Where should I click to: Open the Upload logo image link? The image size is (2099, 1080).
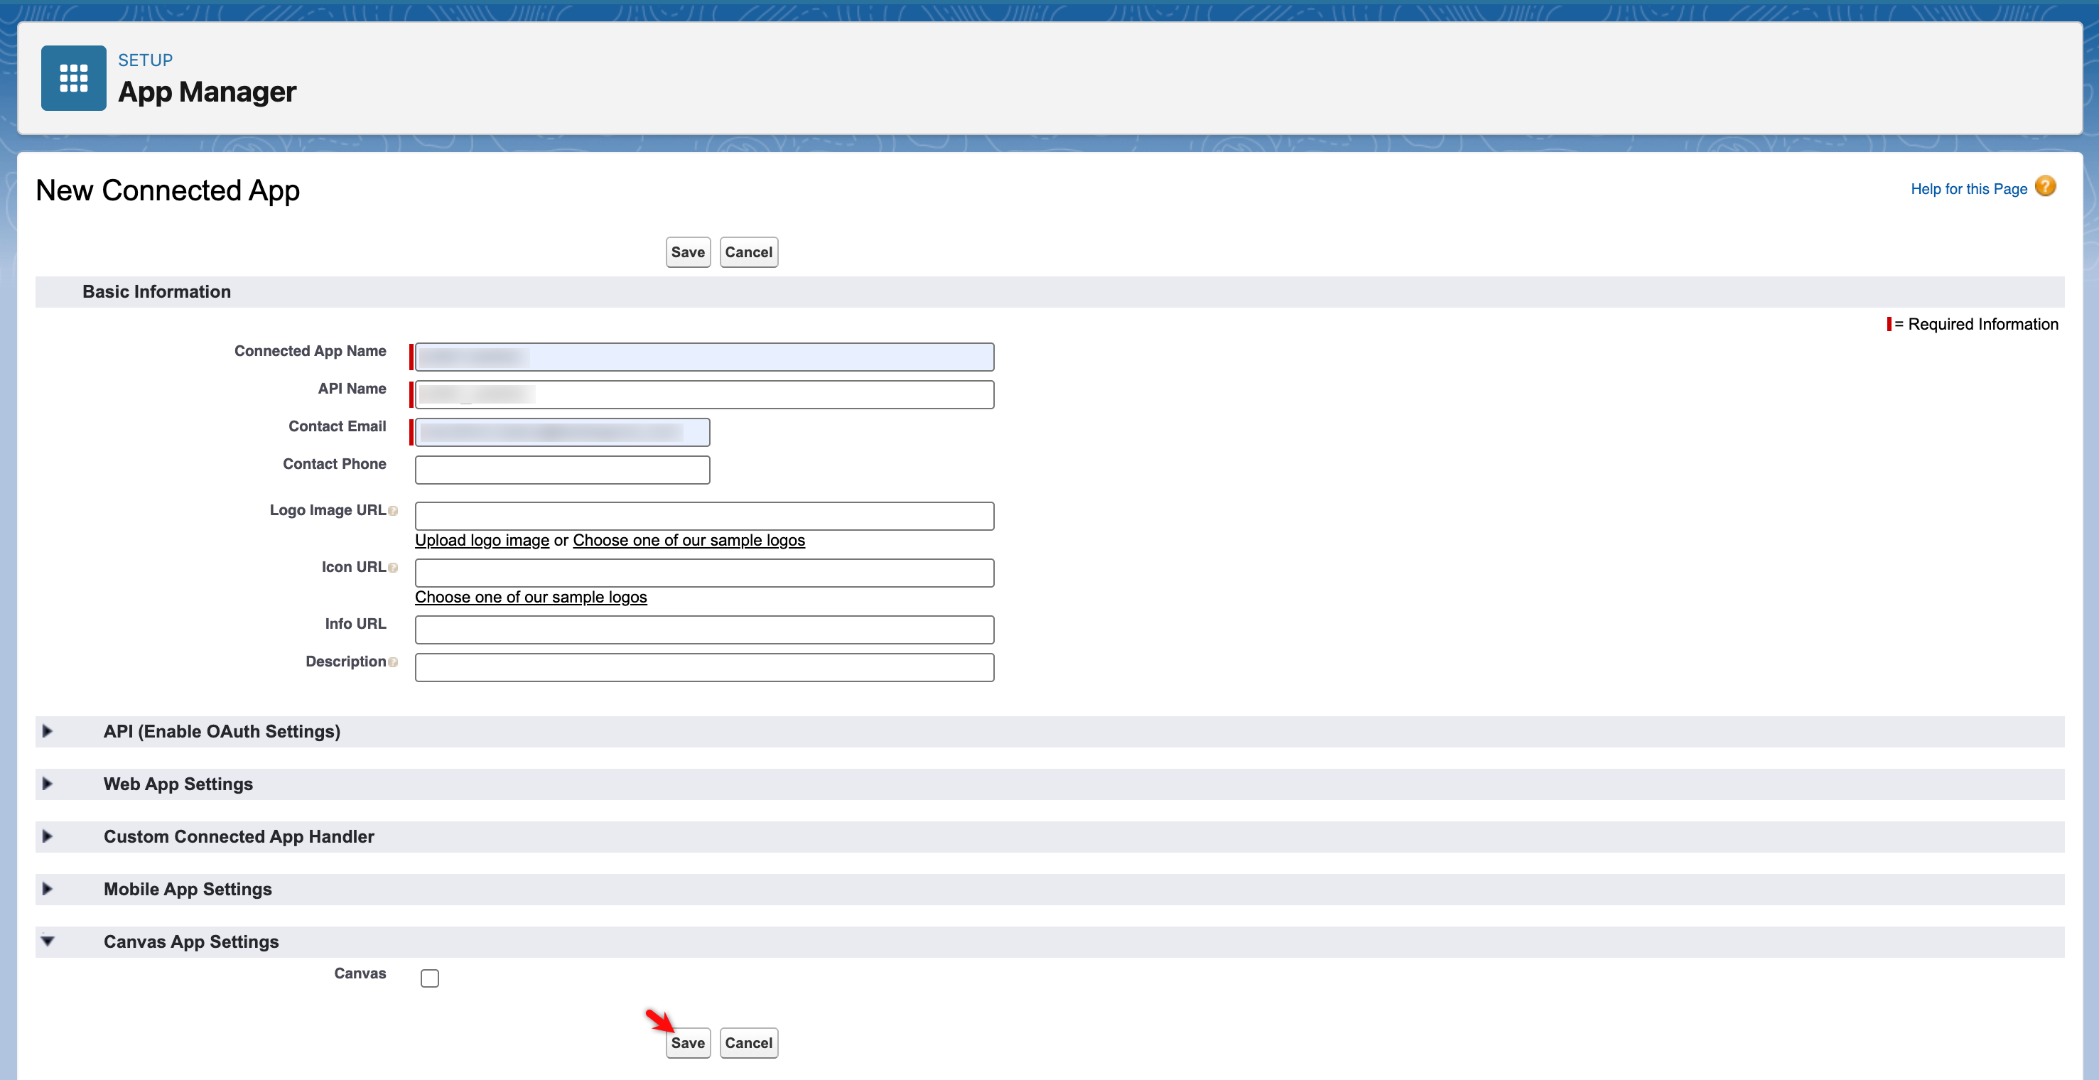[x=482, y=541]
